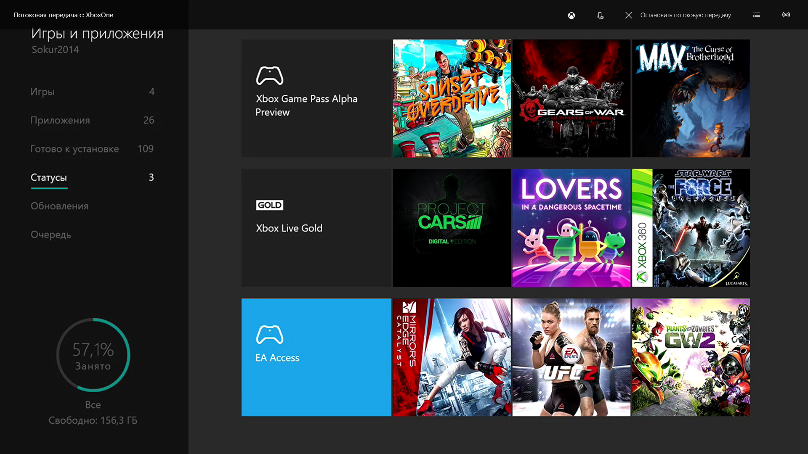Screen dimensions: 808x454
Task: Open EA Sports UFC 2 cover
Action: (571, 357)
